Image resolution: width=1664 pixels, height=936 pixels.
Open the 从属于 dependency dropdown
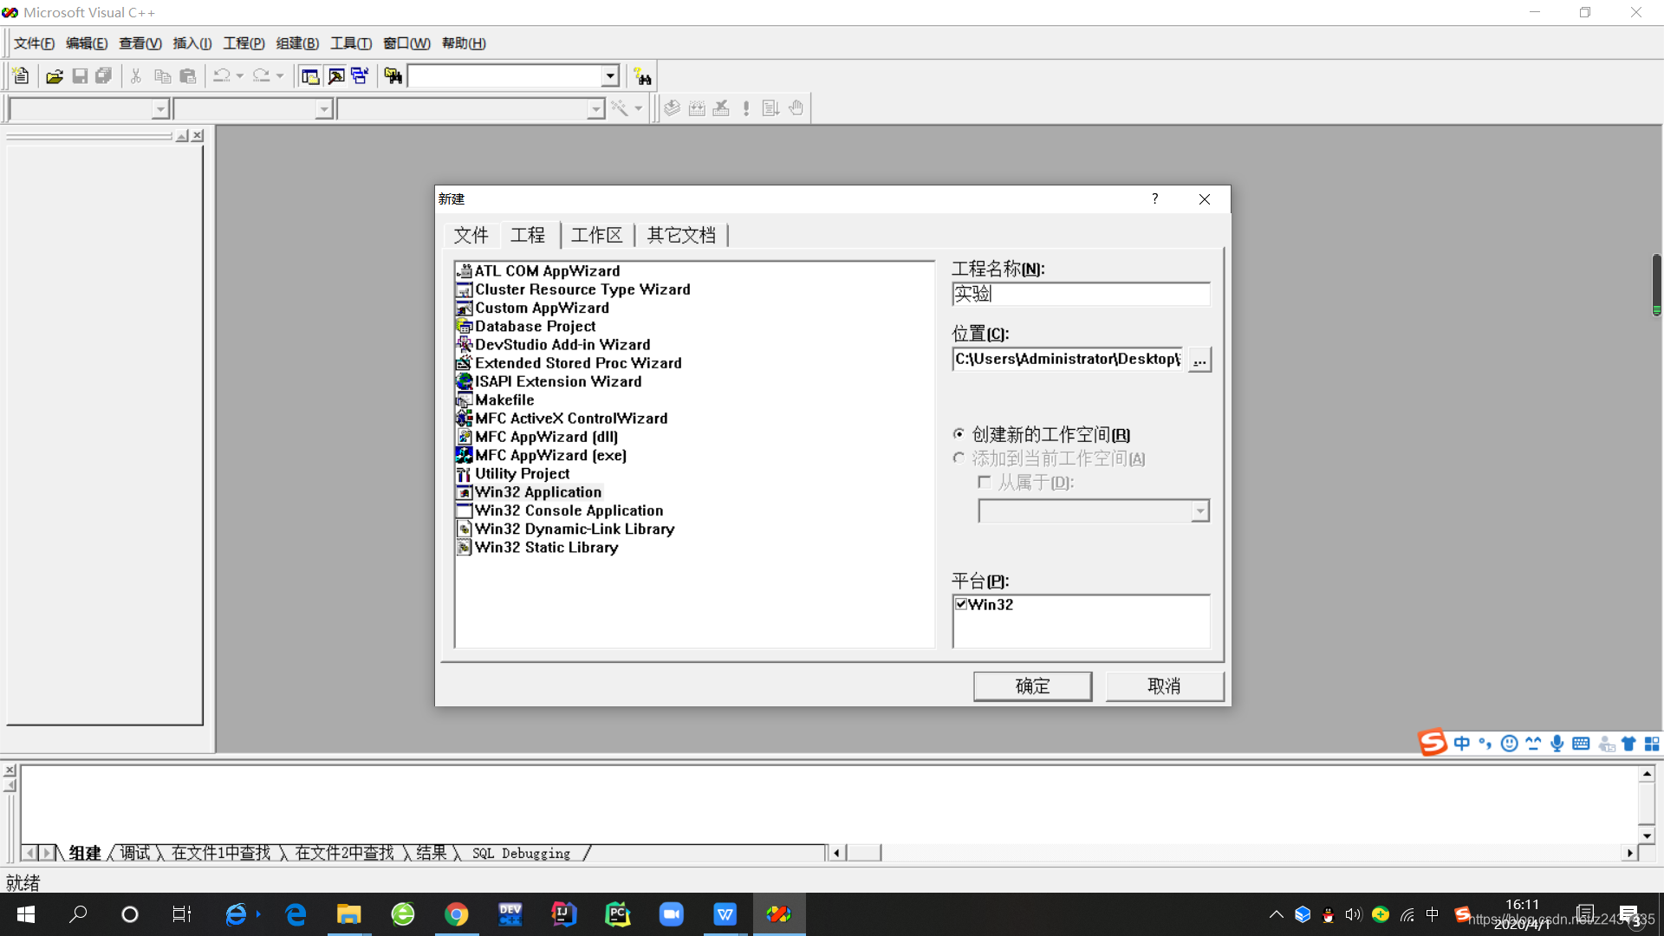click(1199, 511)
